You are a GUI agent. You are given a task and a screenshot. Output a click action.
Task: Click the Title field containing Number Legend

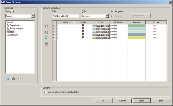(x=65, y=16)
